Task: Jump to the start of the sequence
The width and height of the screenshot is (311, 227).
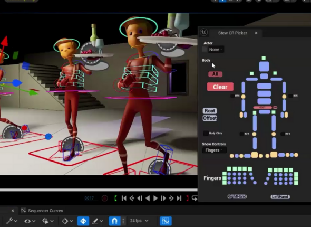Action: (x=124, y=198)
